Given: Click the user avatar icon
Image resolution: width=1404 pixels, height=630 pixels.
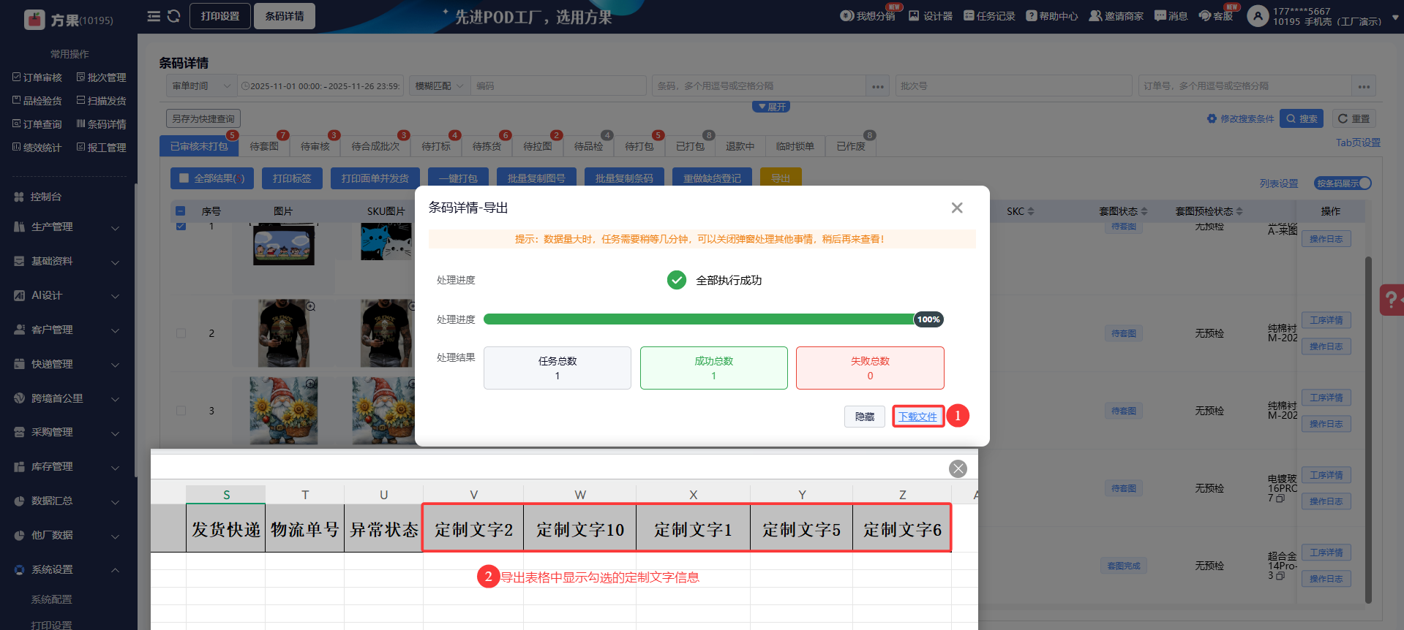Looking at the screenshot, I should click(x=1258, y=16).
